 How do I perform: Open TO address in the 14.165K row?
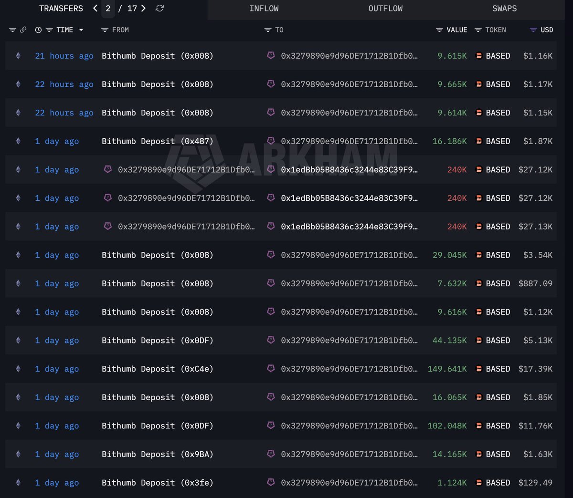[349, 454]
